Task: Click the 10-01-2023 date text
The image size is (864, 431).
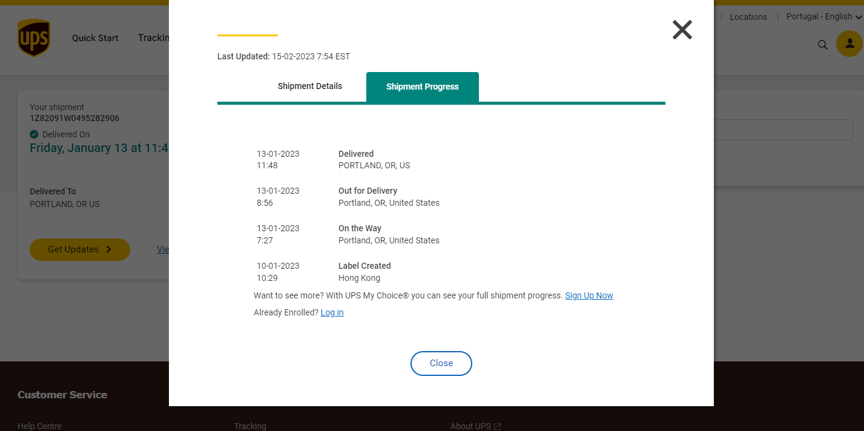Action: pyautogui.click(x=278, y=266)
